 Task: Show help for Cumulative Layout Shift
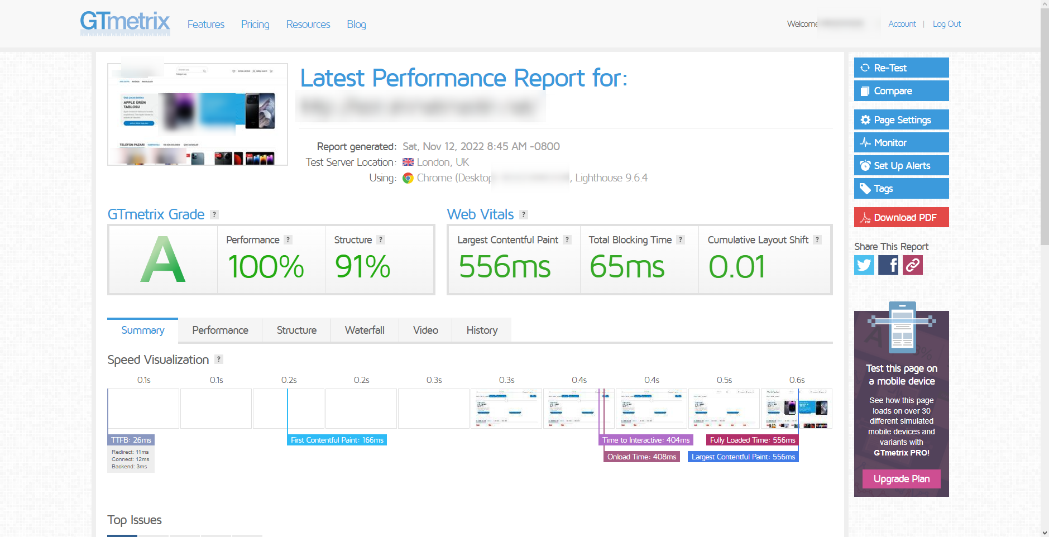[817, 239]
